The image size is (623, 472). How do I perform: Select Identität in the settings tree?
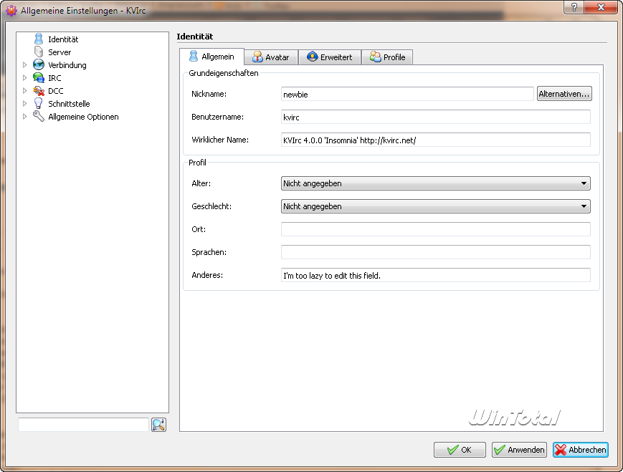coord(63,39)
